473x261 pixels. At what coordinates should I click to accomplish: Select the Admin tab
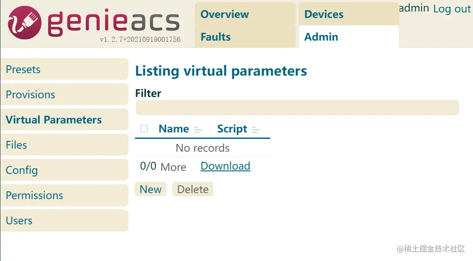(349, 36)
